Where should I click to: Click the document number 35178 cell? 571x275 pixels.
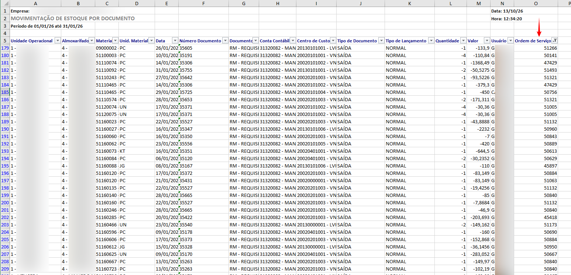coord(203,232)
